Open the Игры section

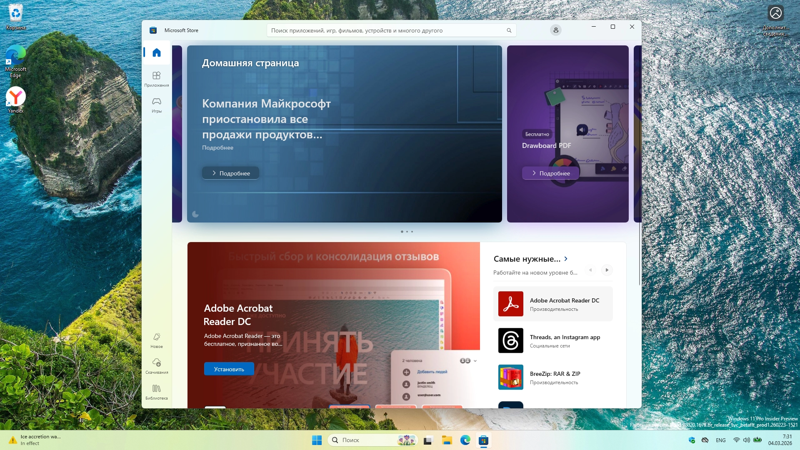[x=157, y=105]
